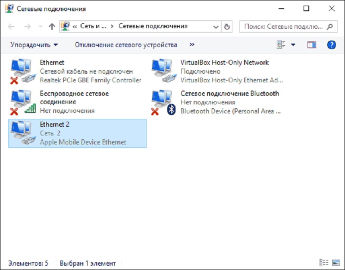Open help with the question mark icon
The image size is (345, 270).
tap(331, 45)
